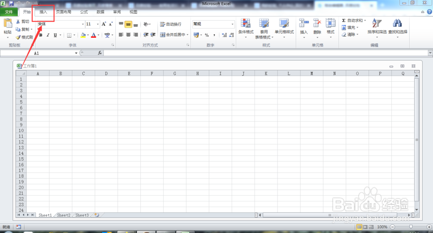Click the increase indent icon

pyautogui.click(x=153, y=35)
